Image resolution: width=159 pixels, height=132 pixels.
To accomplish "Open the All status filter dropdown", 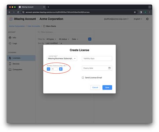I will (64, 39).
